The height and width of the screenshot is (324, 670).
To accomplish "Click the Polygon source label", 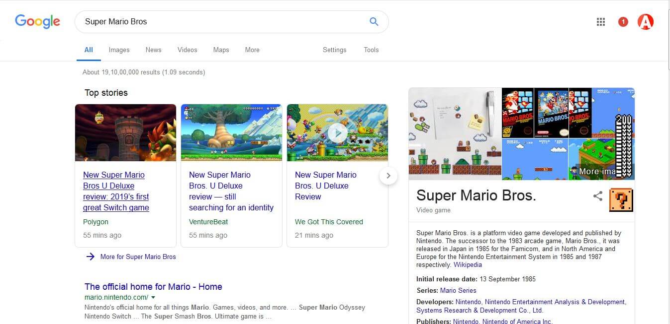I will (96, 222).
